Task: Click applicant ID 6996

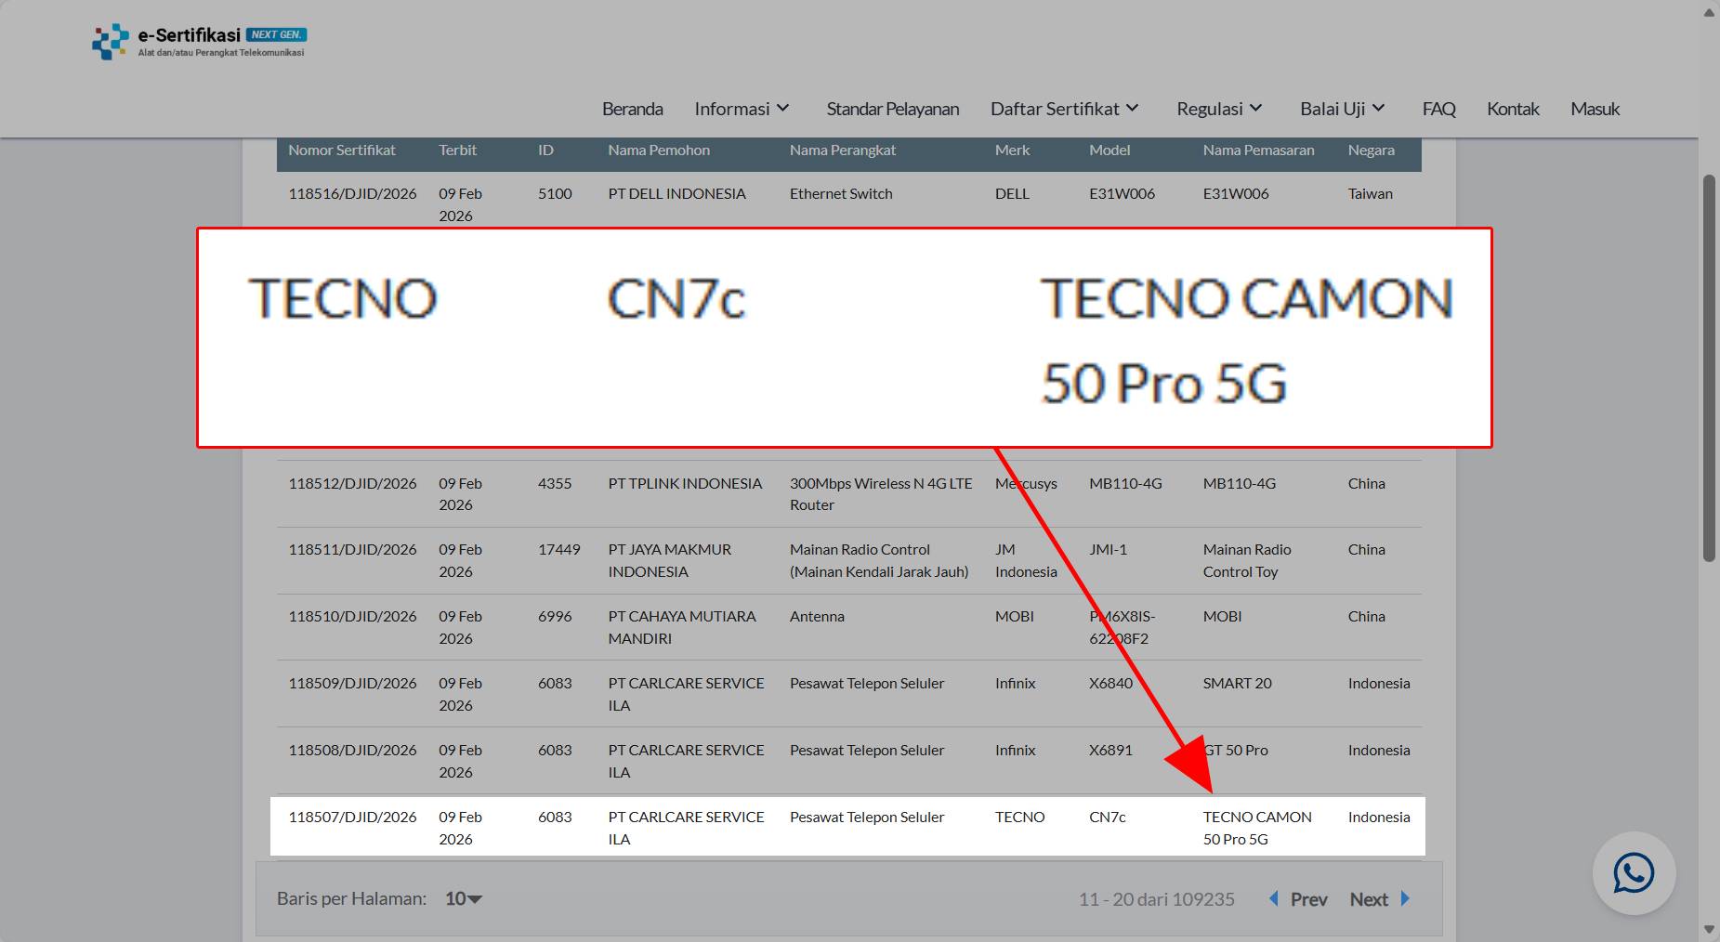Action: tap(555, 616)
